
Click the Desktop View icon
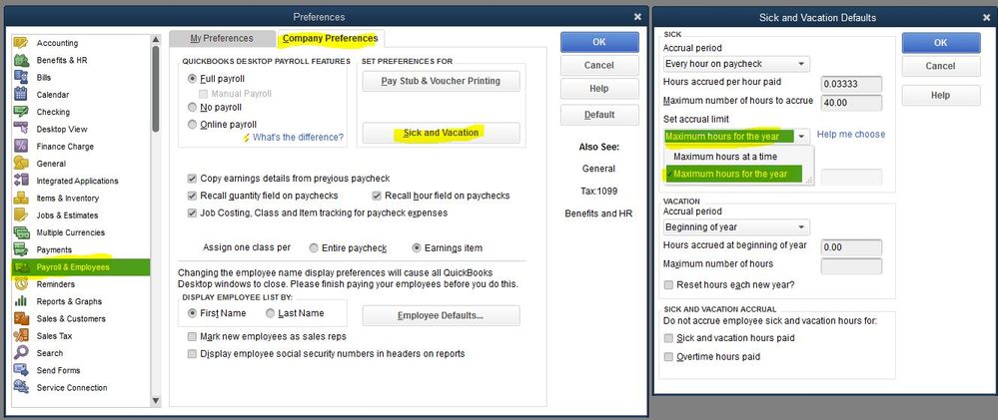(21, 129)
